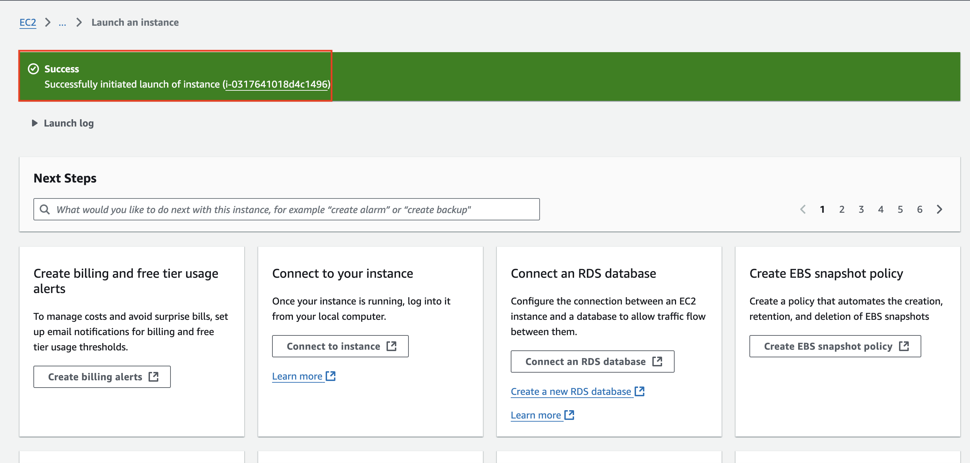Click external icon next to Create a new RDS database
Viewport: 970px width, 463px height.
click(639, 391)
